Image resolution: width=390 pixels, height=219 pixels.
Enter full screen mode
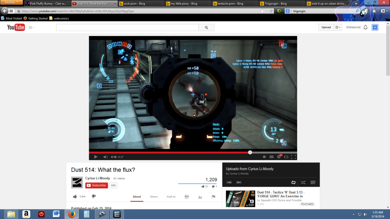(x=294, y=157)
